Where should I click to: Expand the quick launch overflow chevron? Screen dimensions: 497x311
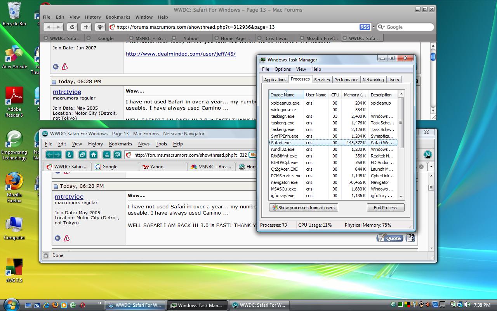[x=100, y=303]
